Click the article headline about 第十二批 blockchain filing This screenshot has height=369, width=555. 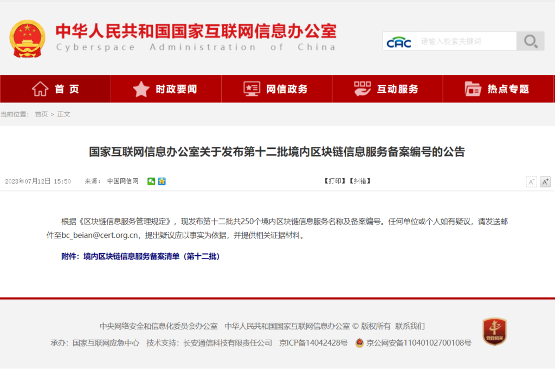pyautogui.click(x=277, y=152)
